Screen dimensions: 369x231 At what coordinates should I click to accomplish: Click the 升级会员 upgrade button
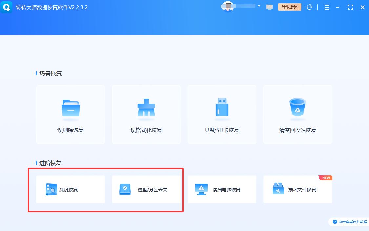tap(290, 7)
